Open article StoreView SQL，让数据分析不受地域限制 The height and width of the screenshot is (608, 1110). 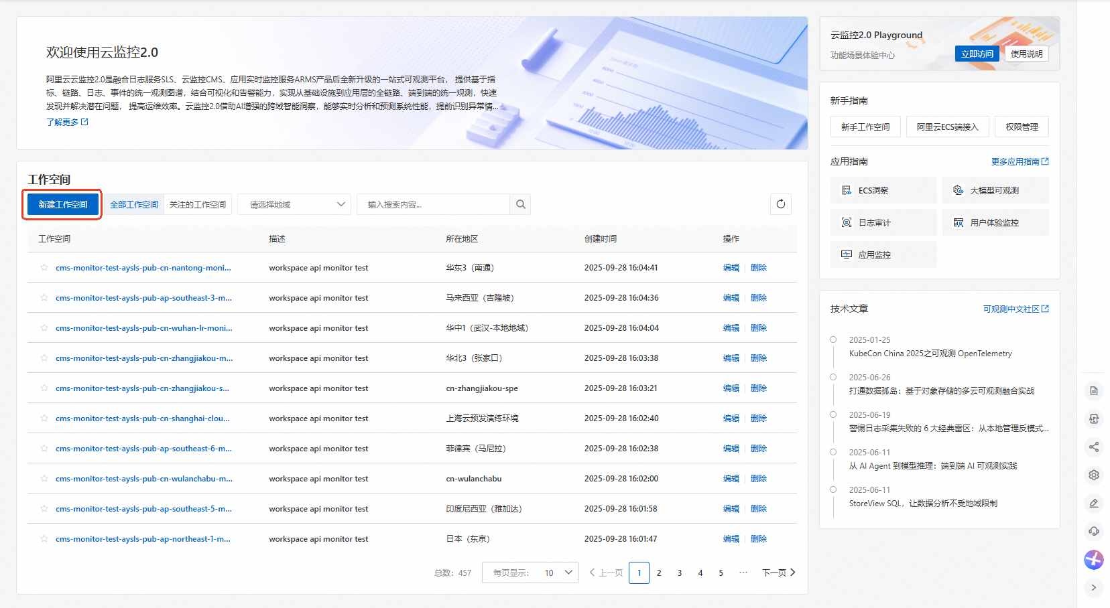(x=923, y=504)
